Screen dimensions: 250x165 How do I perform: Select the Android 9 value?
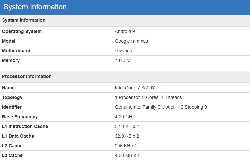click(x=125, y=32)
